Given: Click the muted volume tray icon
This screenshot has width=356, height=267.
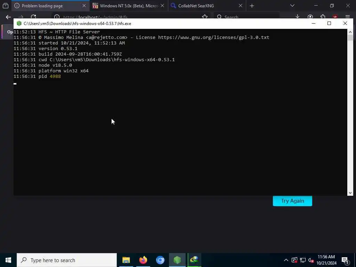Looking at the screenshot, I should tap(311, 260).
